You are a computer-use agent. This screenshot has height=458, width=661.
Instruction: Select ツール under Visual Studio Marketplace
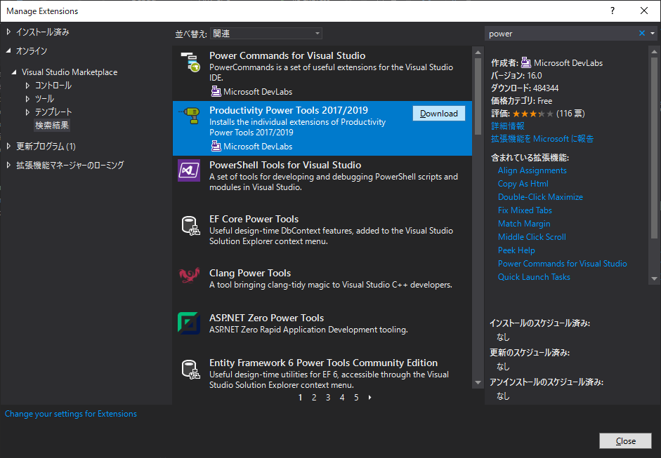(50, 98)
